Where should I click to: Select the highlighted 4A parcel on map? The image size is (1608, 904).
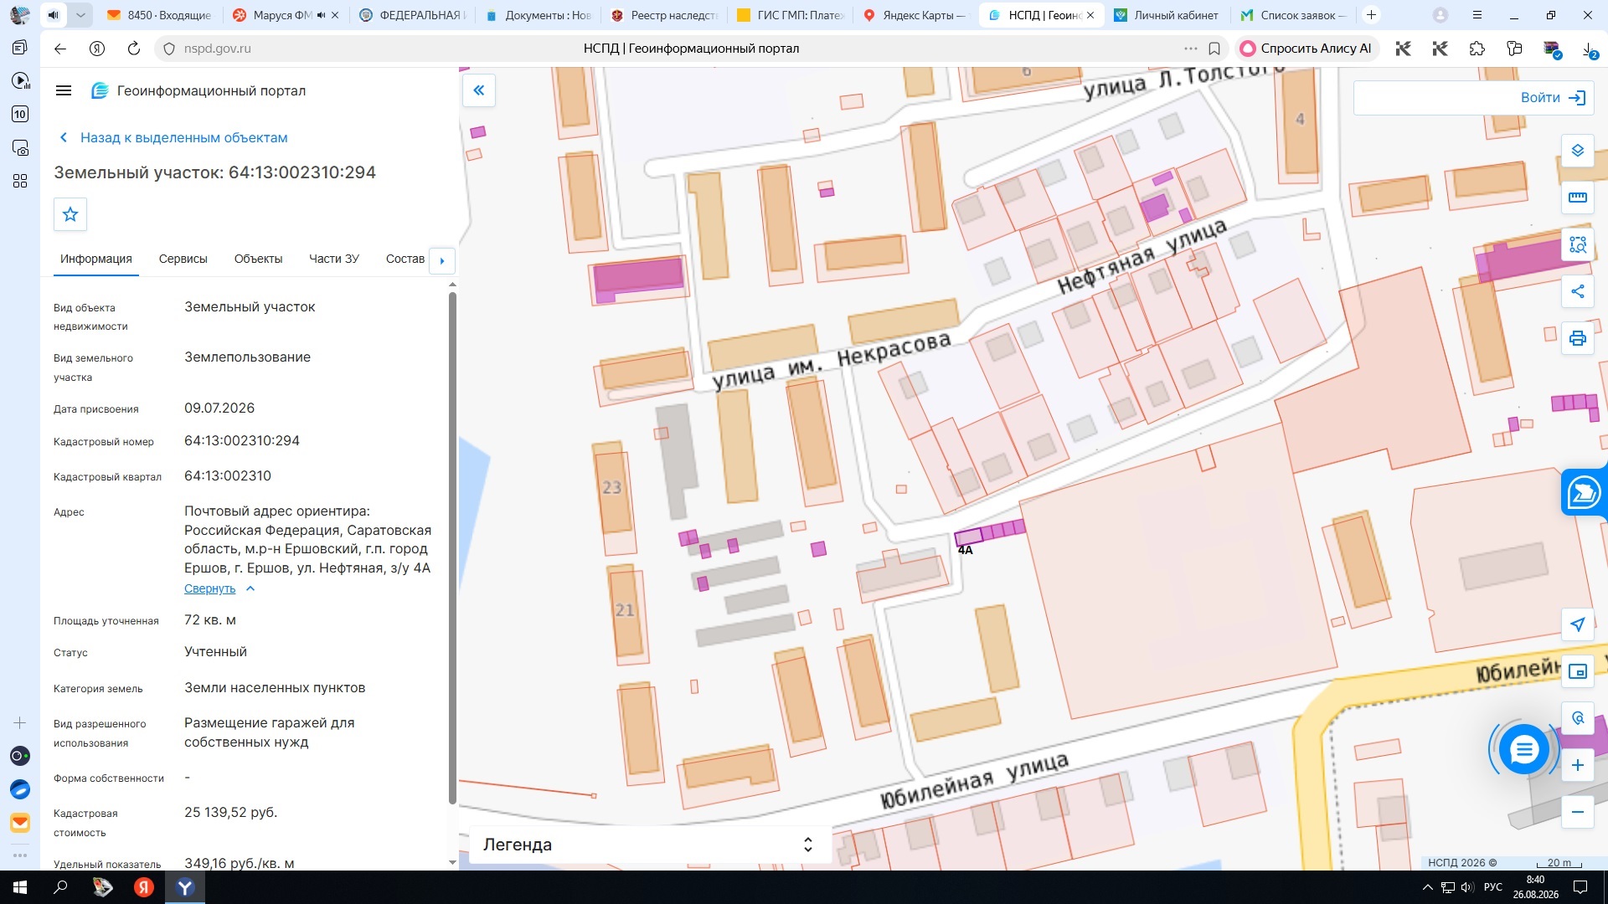coord(968,537)
